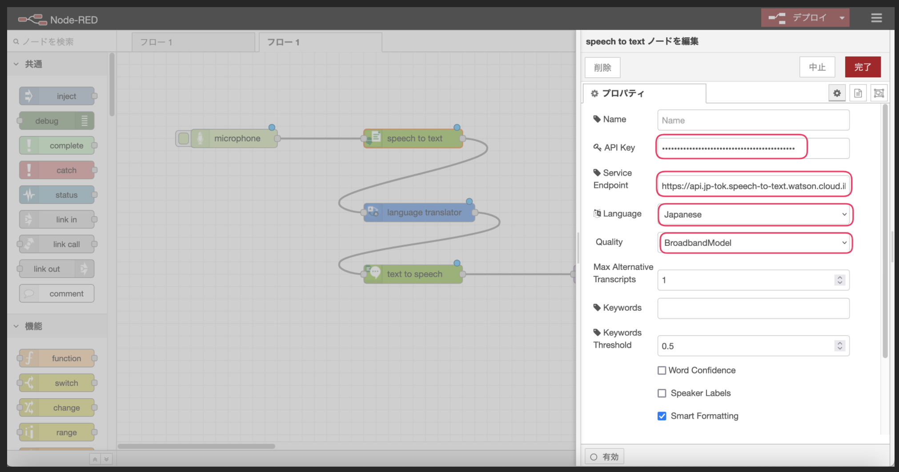The image size is (899, 472).
Task: Click the palette vertical scrollbar
Action: point(112,84)
